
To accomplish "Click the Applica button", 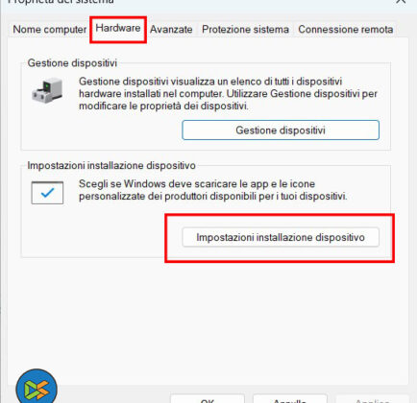I will pyautogui.click(x=373, y=399).
